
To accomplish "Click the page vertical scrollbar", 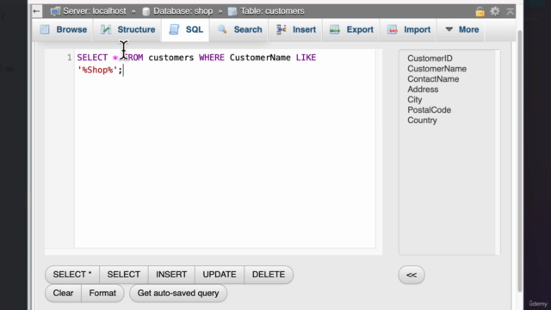I will 520,162.
